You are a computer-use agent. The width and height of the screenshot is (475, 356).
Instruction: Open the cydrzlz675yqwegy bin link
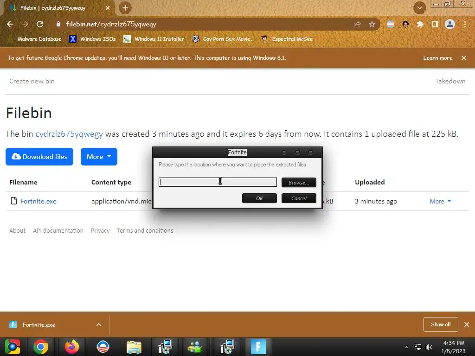[69, 134]
